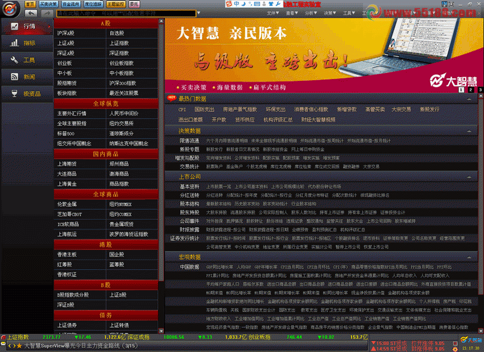
Task: Open the input method soft keyboard icon
Action: coord(257,4)
